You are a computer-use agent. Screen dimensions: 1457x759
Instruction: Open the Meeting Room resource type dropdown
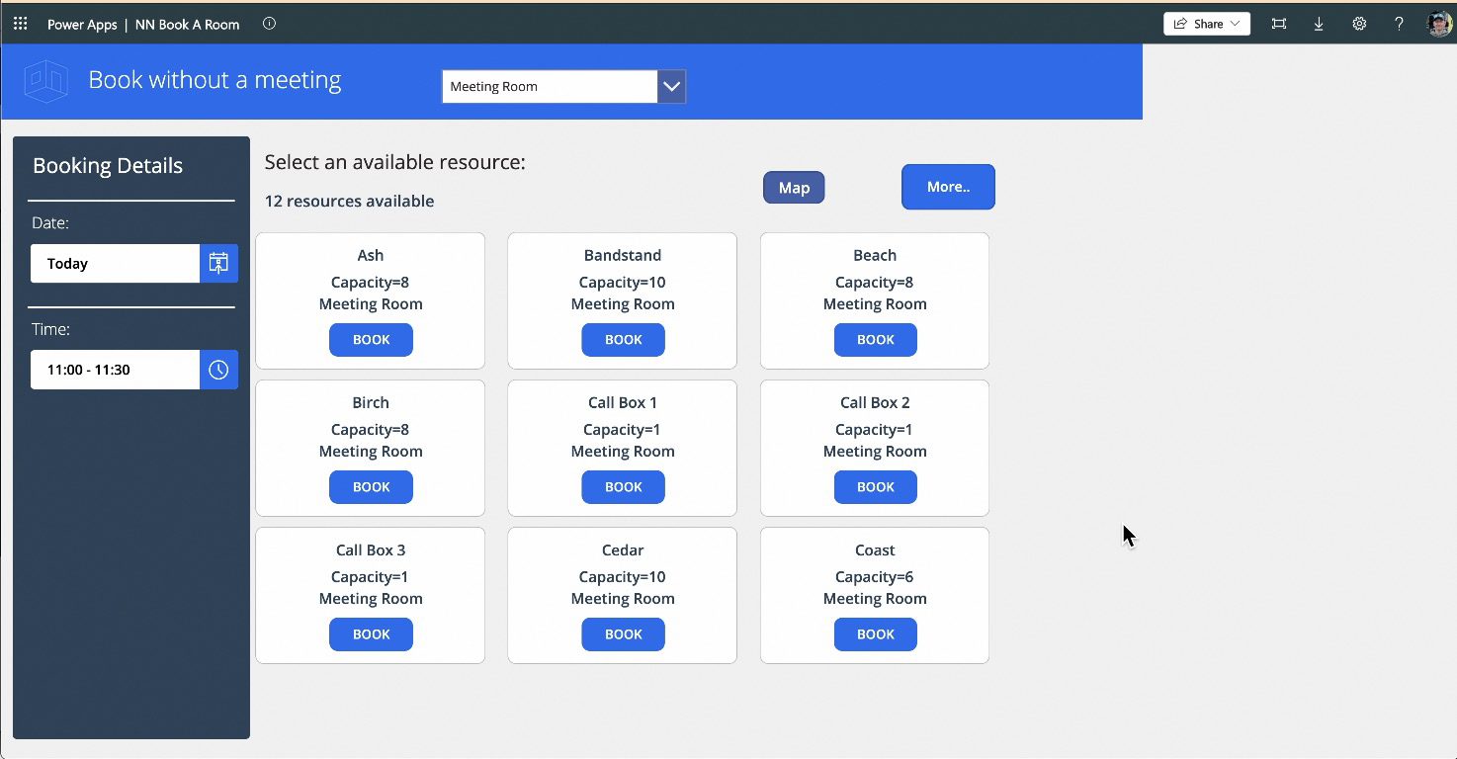click(671, 86)
